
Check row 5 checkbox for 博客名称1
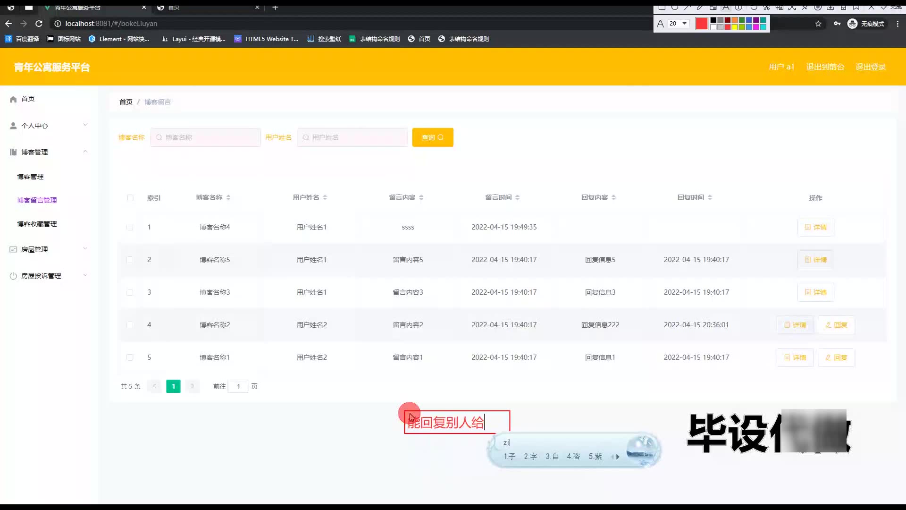point(130,357)
